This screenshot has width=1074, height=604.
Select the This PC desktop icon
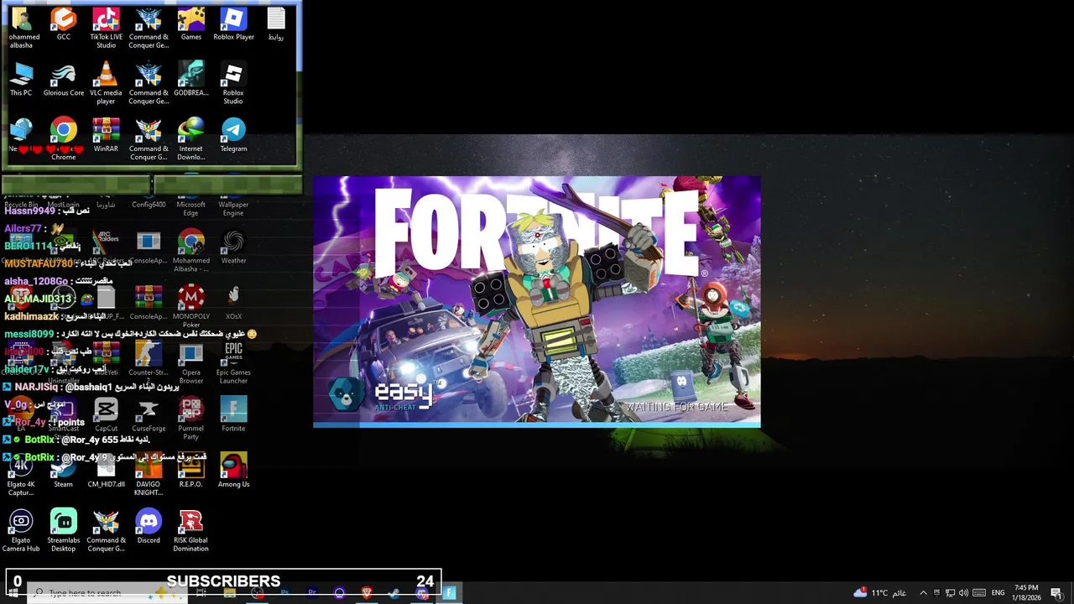(x=21, y=81)
